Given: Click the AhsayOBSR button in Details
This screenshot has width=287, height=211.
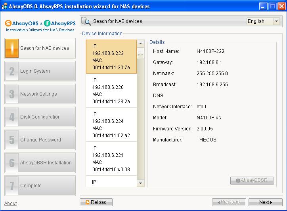Looking at the screenshot, I should tap(252, 180).
